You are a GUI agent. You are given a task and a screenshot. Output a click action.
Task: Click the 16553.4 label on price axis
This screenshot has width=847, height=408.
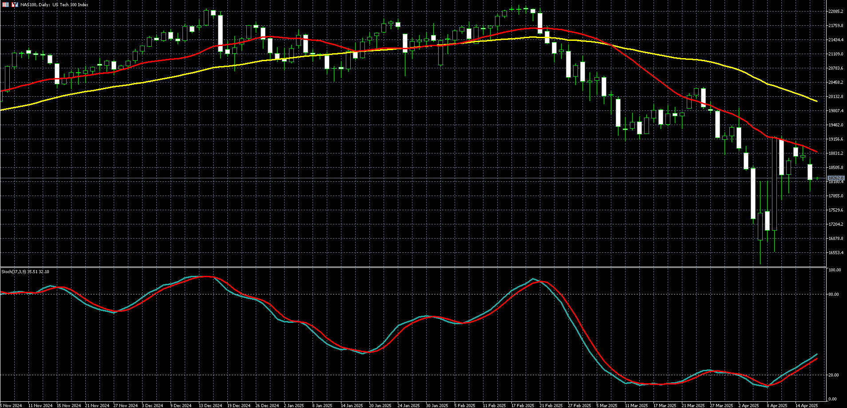[x=835, y=253]
